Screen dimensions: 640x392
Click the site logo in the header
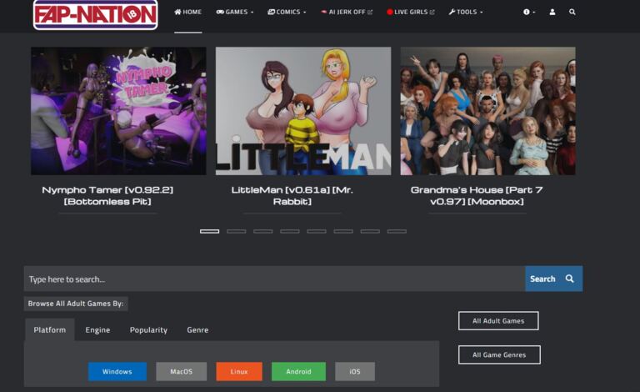[95, 13]
